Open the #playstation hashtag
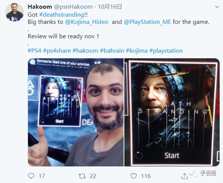This screenshot has width=223, height=183. 166,51
